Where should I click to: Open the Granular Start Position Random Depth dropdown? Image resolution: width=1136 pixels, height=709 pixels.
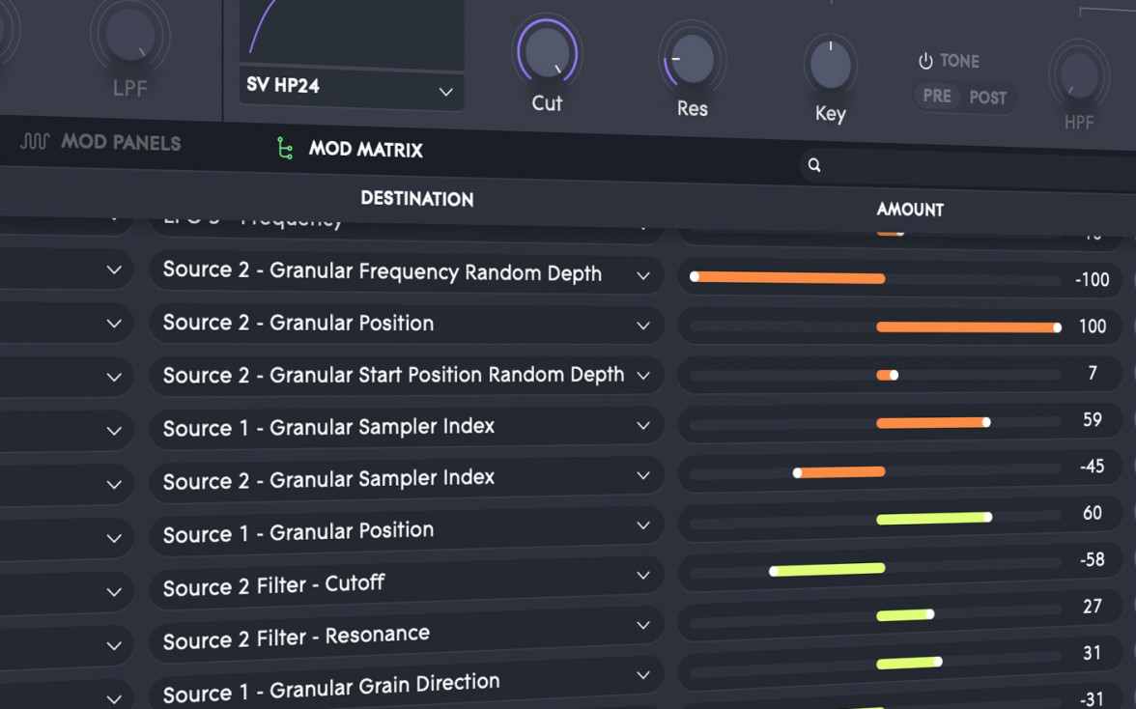tap(406, 375)
